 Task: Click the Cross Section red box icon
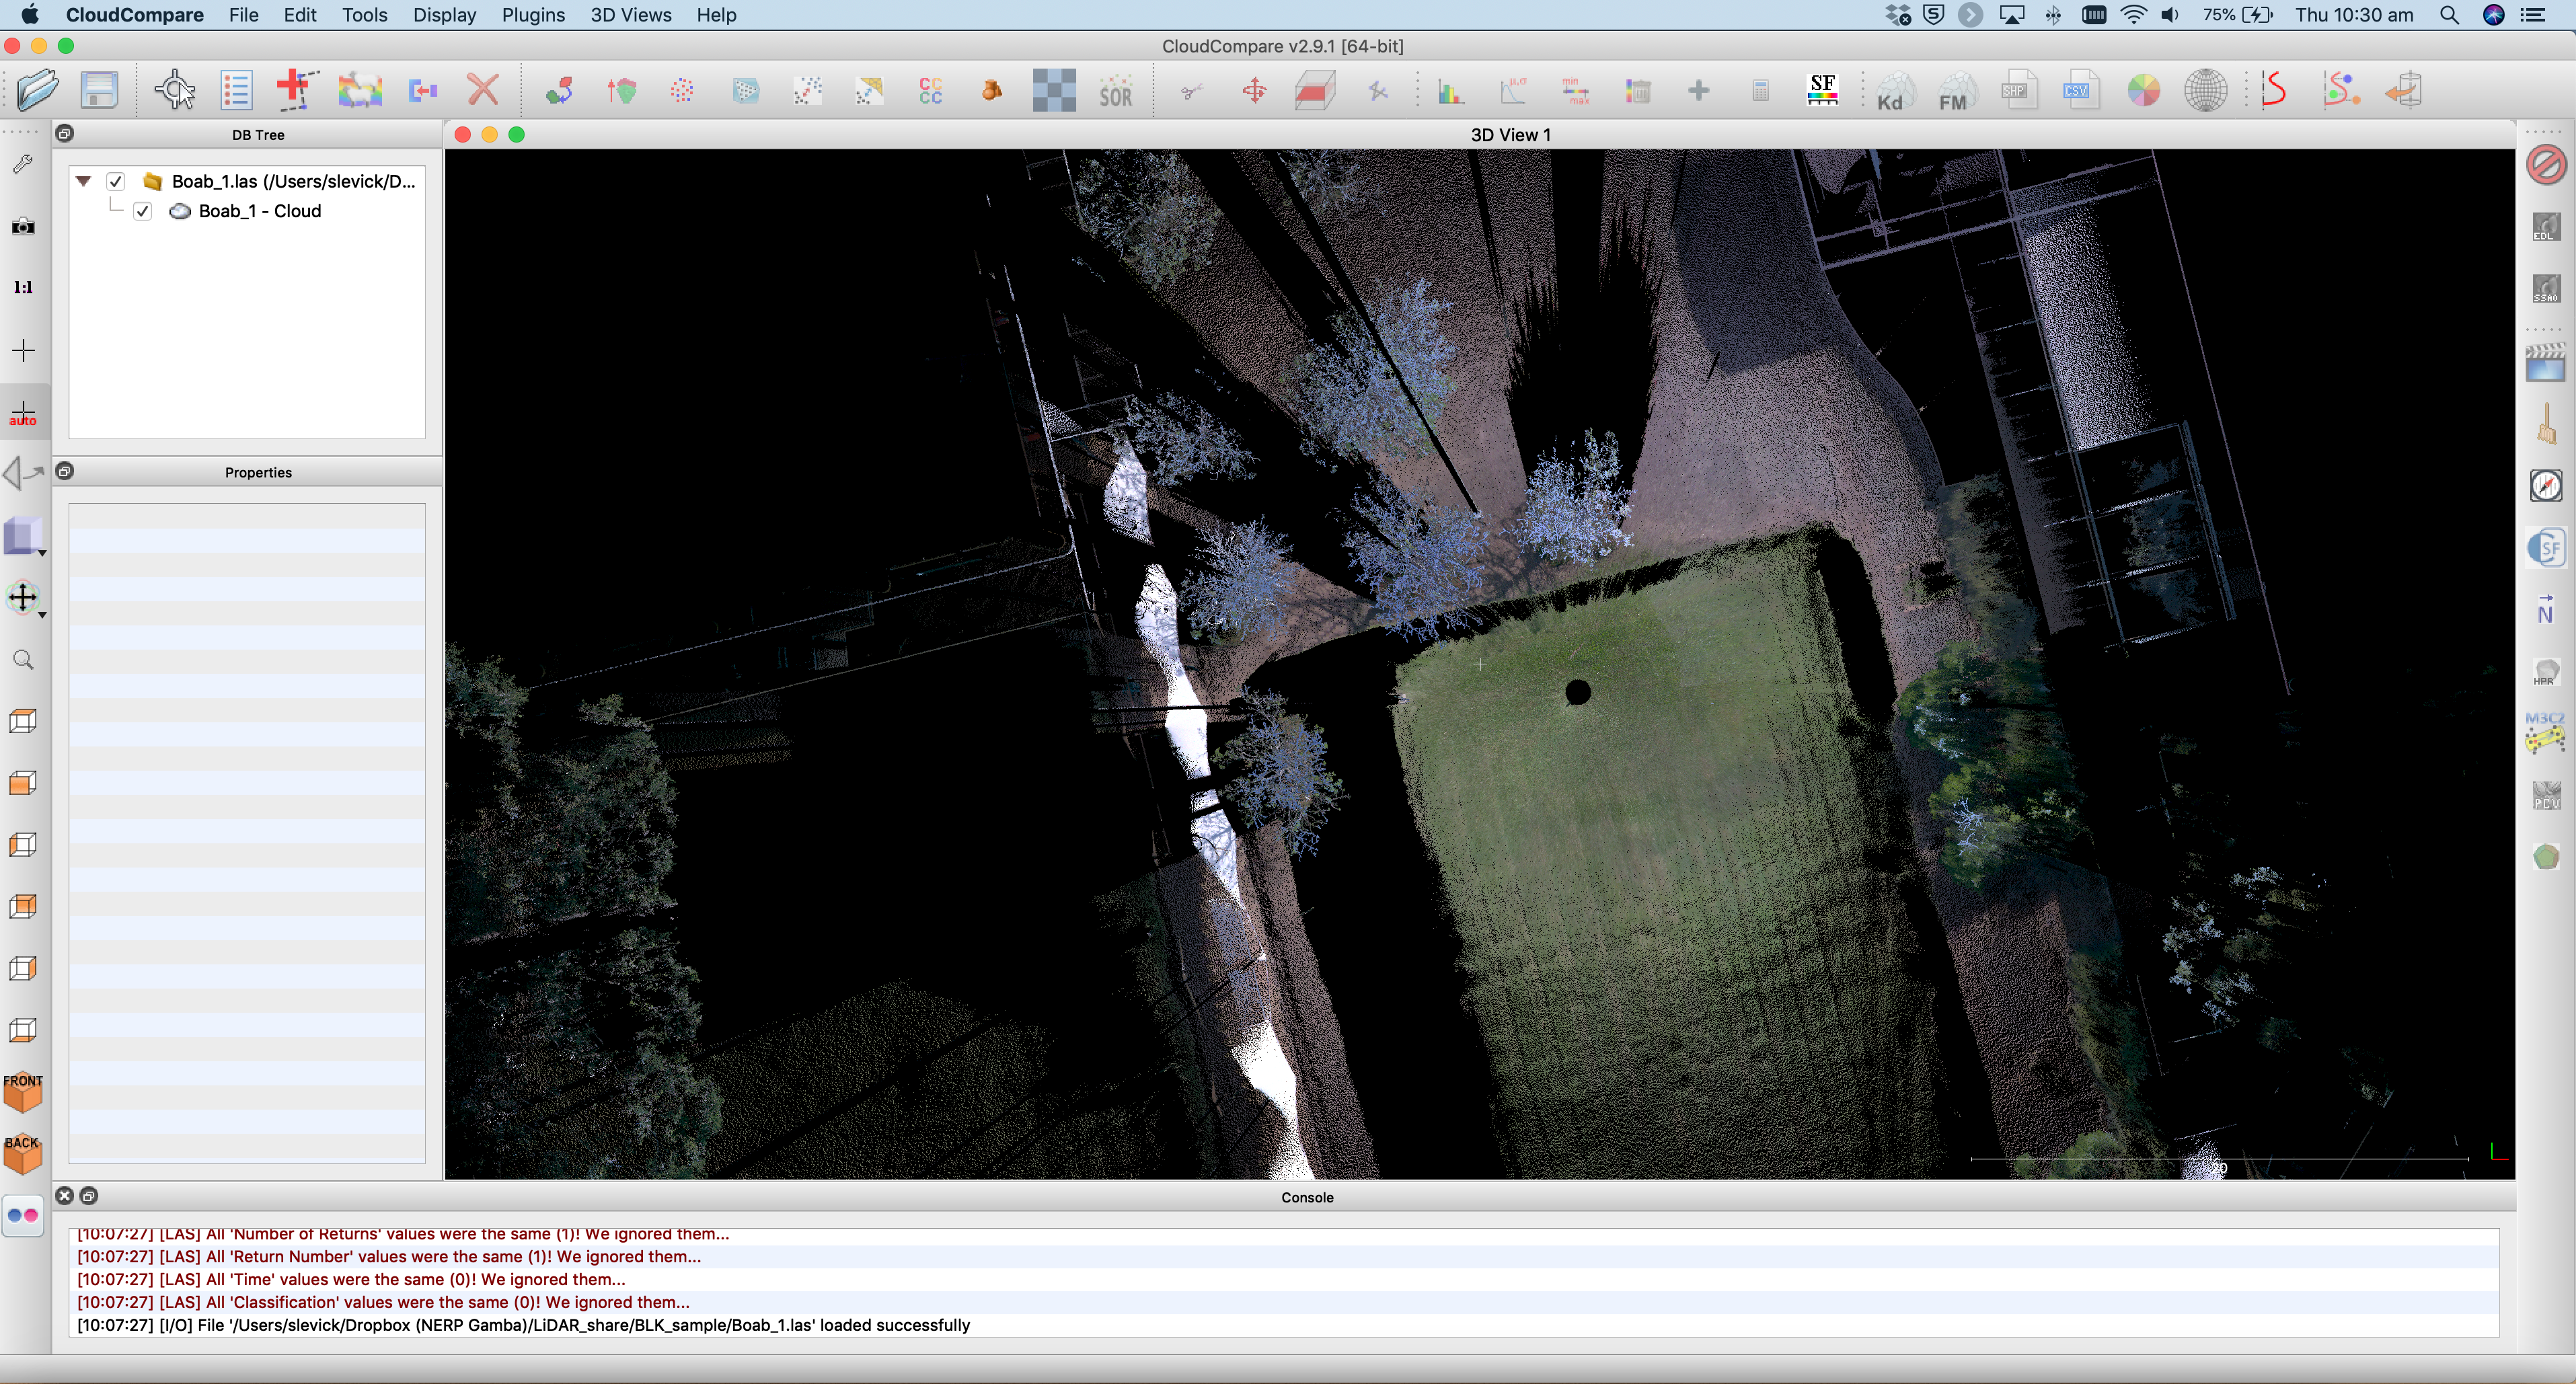[1315, 91]
